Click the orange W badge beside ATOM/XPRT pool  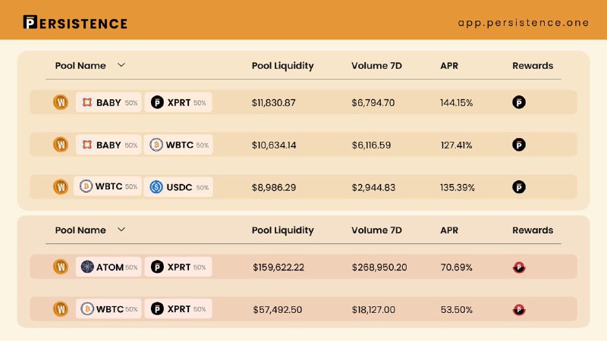[x=61, y=267]
